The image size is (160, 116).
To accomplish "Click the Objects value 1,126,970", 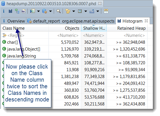I will [70, 49].
